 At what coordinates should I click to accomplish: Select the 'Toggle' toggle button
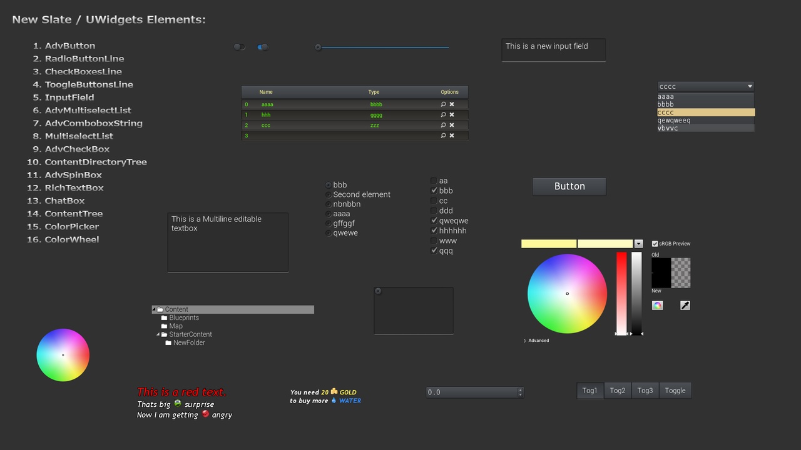coord(675,391)
